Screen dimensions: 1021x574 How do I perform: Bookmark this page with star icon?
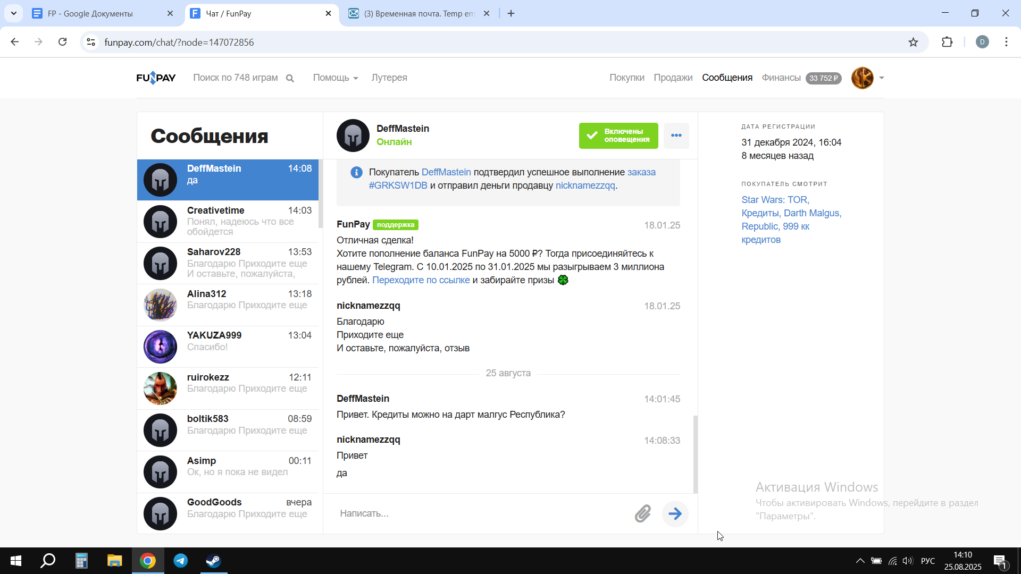pos(913,42)
